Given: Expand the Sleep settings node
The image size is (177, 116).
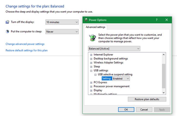Looking at the screenshot, I should tap(91, 66).
